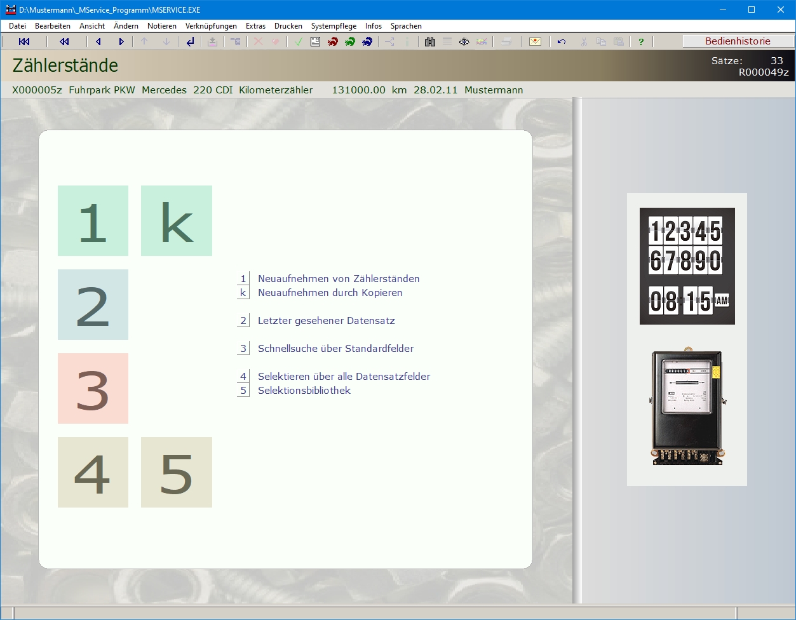This screenshot has height=620, width=796.
Task: Click the undo arrow toolbar icon
Action: click(562, 42)
